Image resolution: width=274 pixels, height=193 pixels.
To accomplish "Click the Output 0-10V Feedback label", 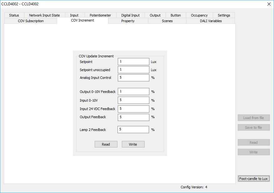I will [x=98, y=92].
